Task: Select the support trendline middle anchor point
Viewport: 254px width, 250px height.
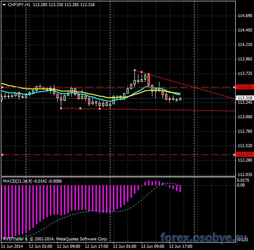Action: 80,108
